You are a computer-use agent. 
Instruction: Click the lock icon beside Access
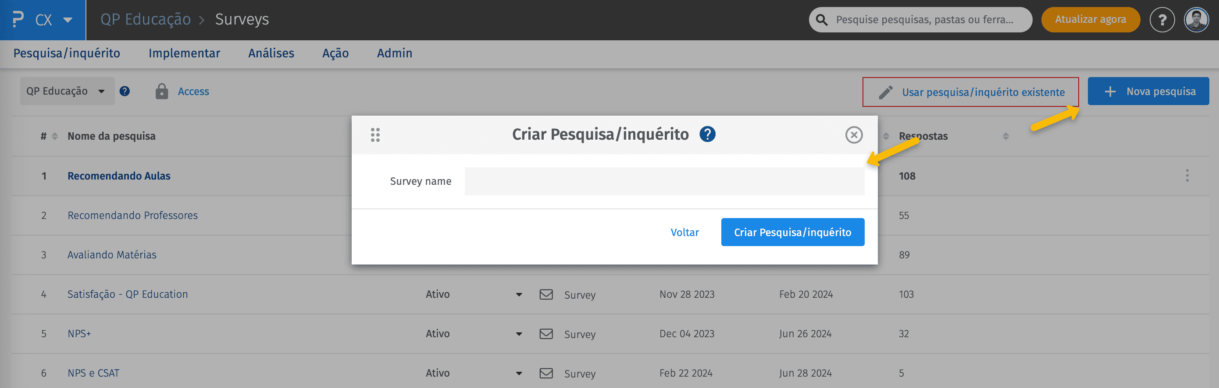[x=162, y=92]
